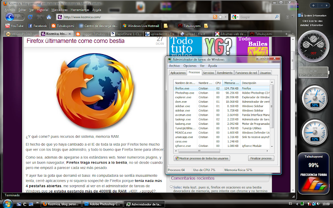Click the Windows Start orb

coord(7,204)
